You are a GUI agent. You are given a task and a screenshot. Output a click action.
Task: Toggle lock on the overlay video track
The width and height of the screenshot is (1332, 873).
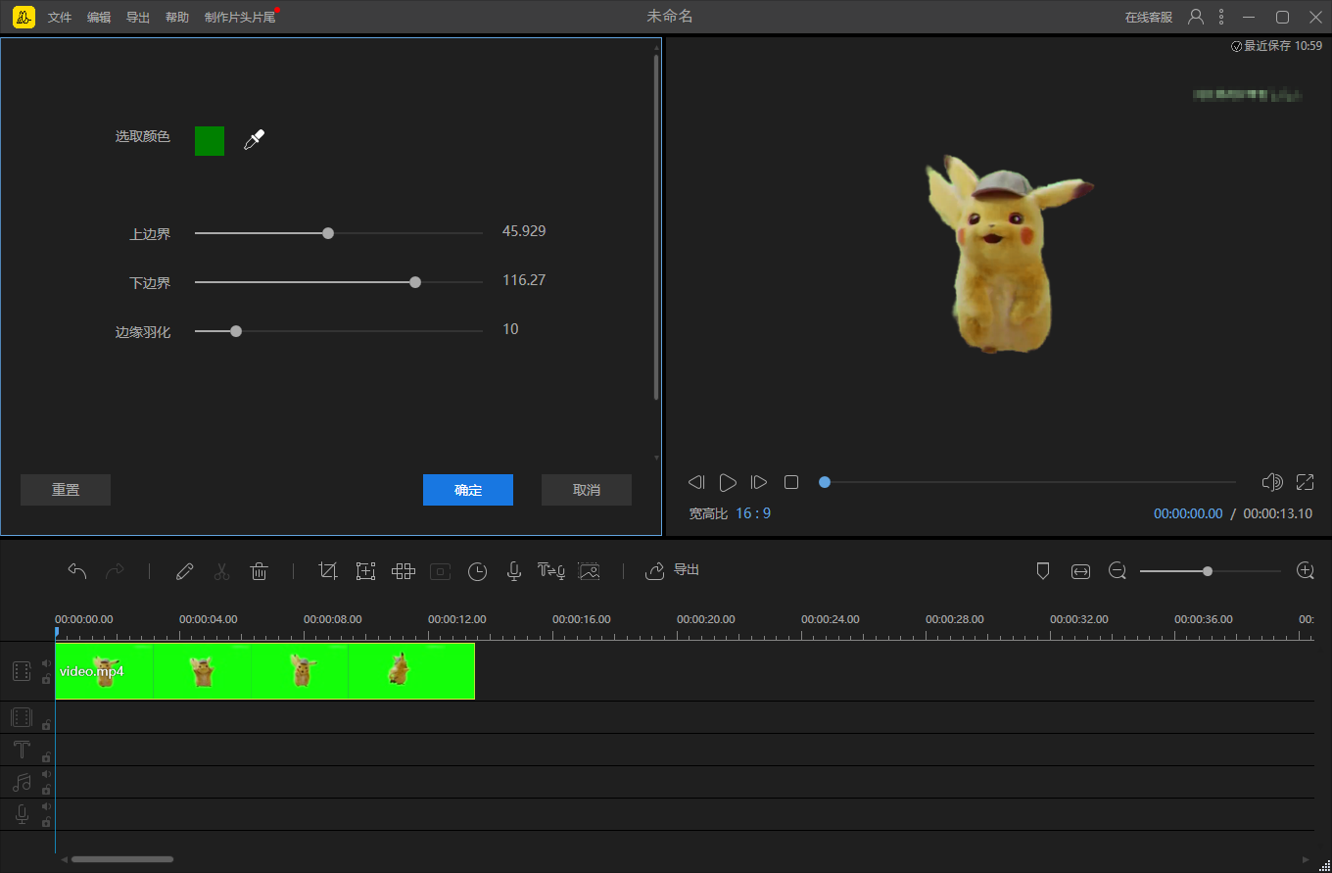tap(46, 725)
